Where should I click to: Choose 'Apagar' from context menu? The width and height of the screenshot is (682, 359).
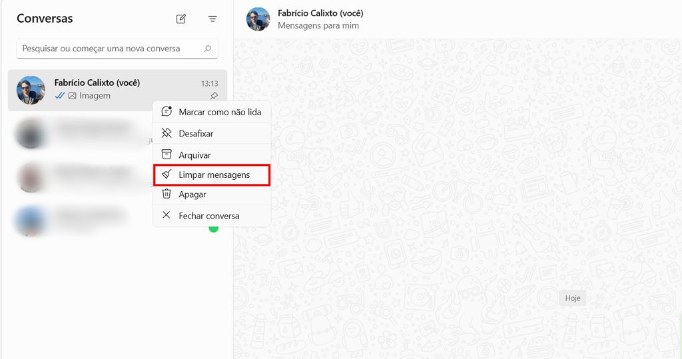(211, 194)
